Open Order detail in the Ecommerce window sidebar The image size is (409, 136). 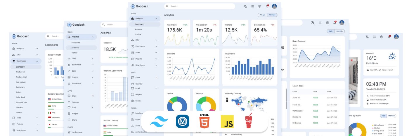coord(20,97)
